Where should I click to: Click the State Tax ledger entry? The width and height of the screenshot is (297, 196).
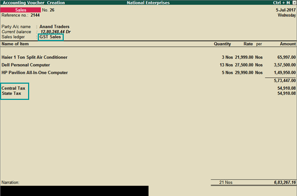coord(11,93)
